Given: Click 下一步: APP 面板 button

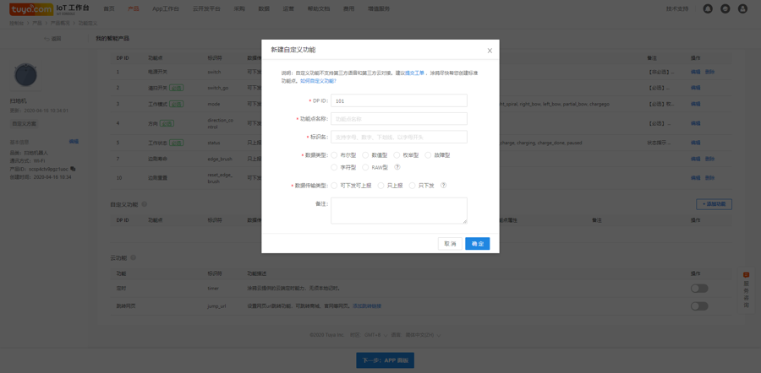Looking at the screenshot, I should (x=385, y=360).
